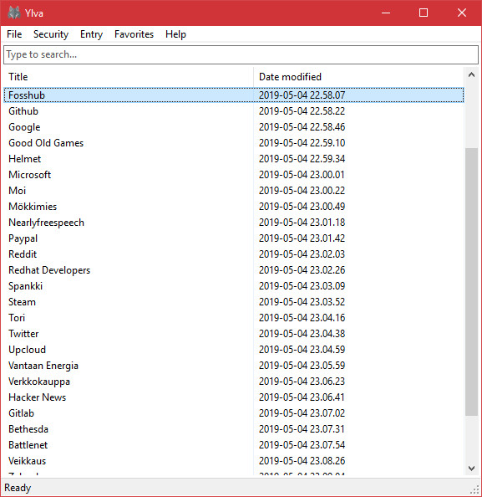Click the Ylva wolf icon in title bar

pos(13,13)
